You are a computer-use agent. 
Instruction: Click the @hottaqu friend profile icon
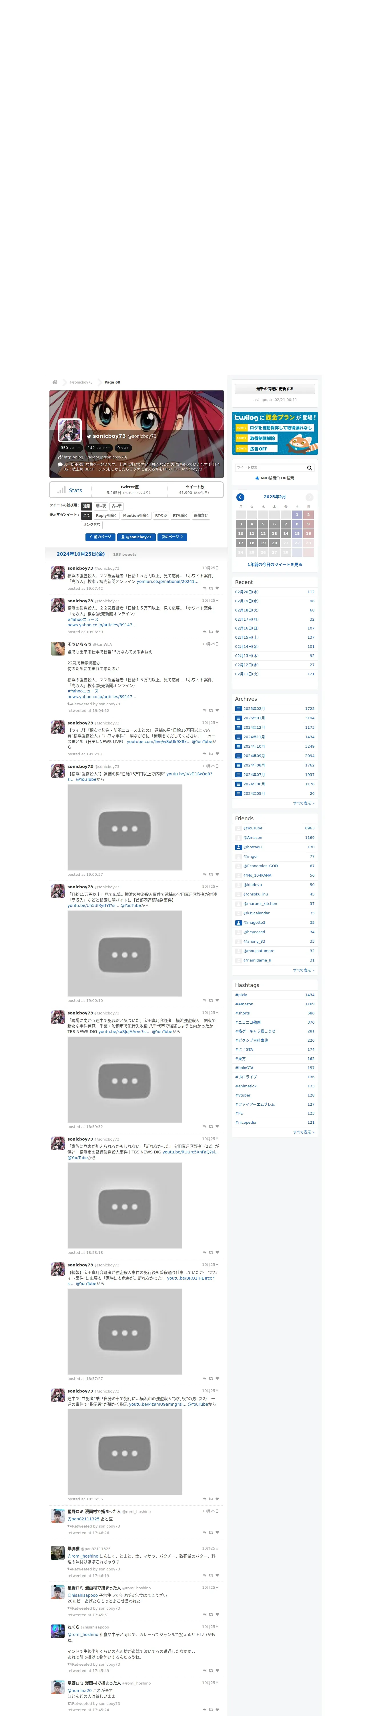[238, 847]
